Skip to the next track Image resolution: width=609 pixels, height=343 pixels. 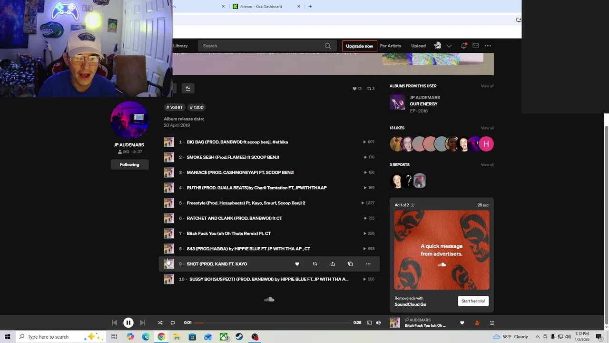click(142, 323)
